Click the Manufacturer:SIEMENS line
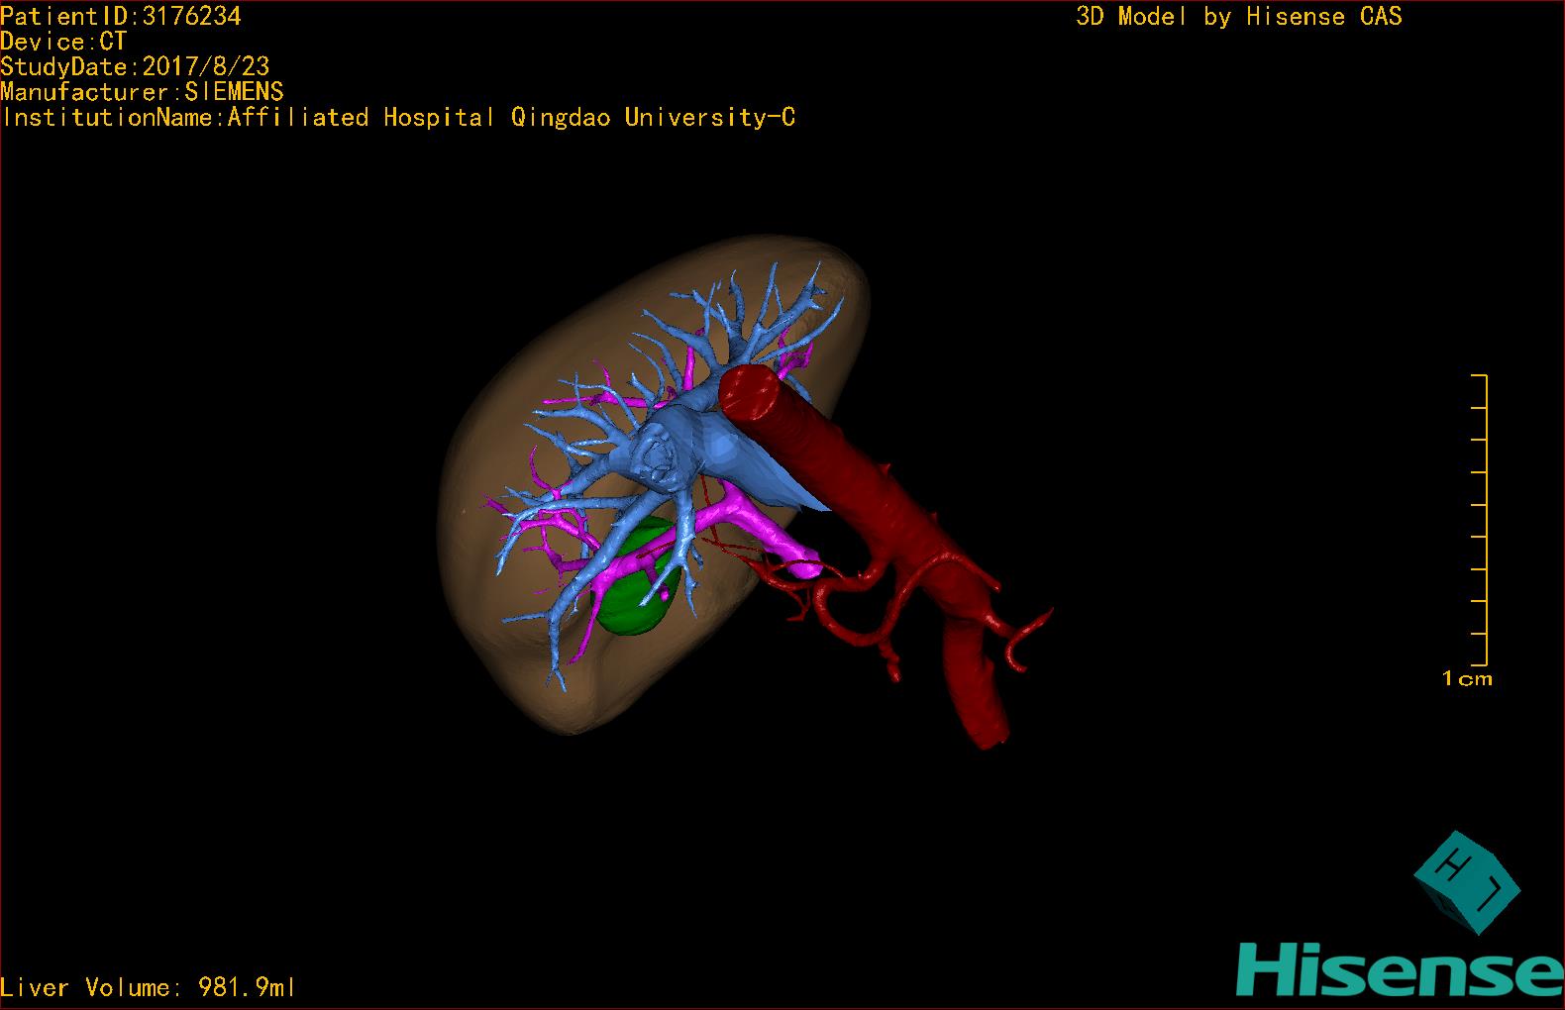 pos(142,92)
